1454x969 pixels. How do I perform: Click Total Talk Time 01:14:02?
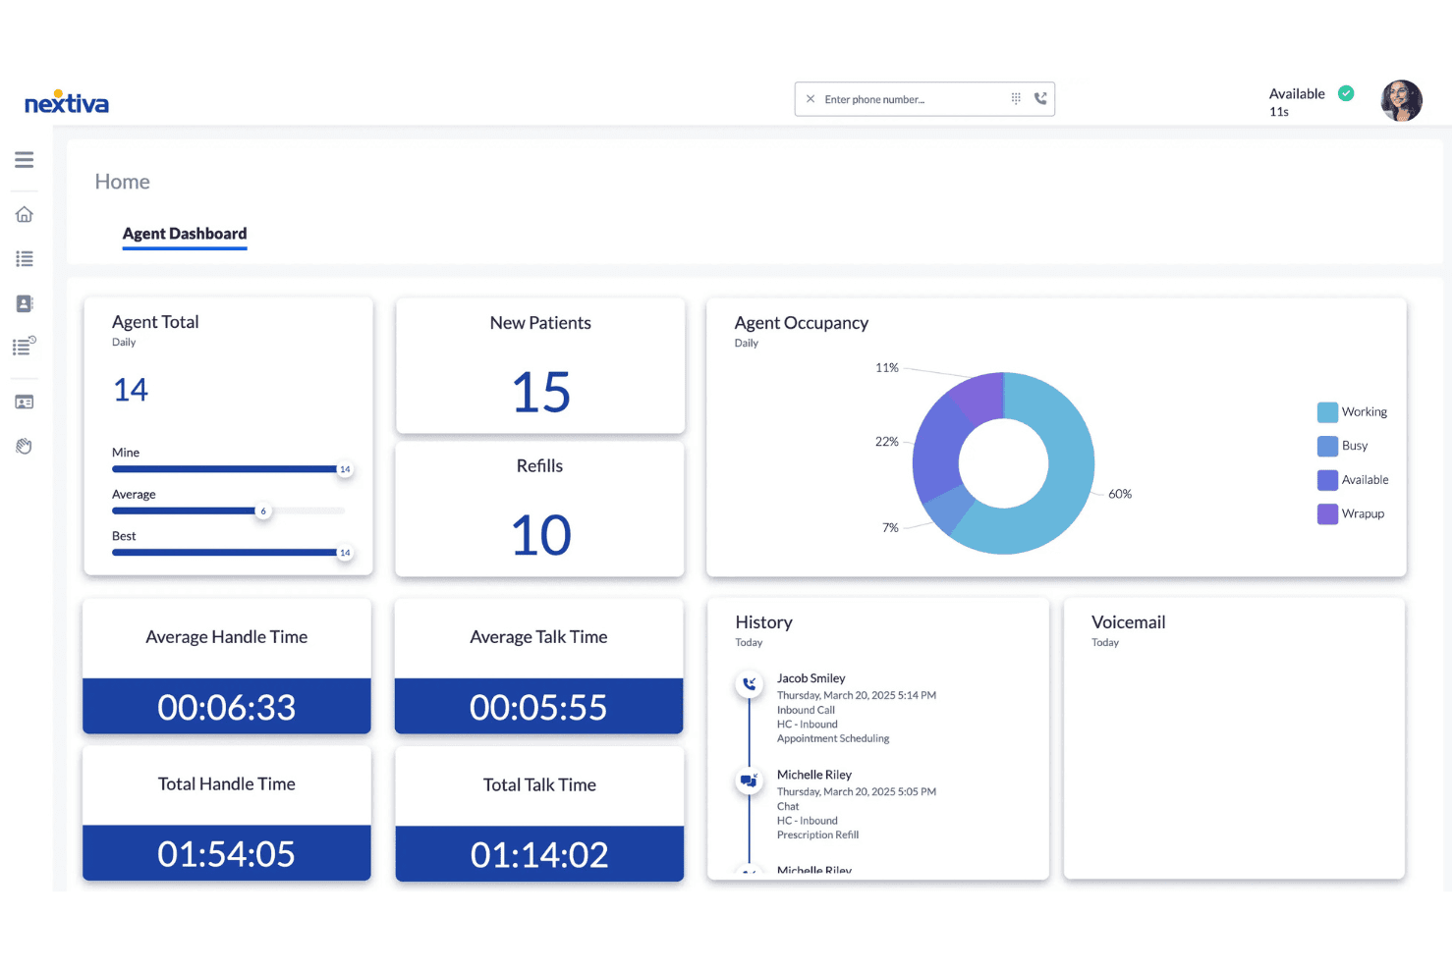click(539, 855)
